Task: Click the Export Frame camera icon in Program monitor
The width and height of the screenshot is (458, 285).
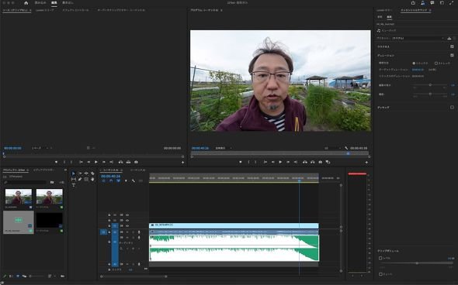Action: (x=321, y=162)
